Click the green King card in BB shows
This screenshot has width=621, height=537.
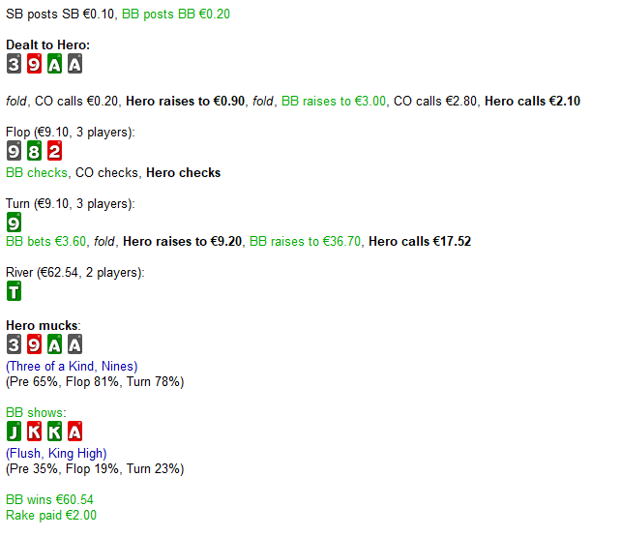(54, 431)
